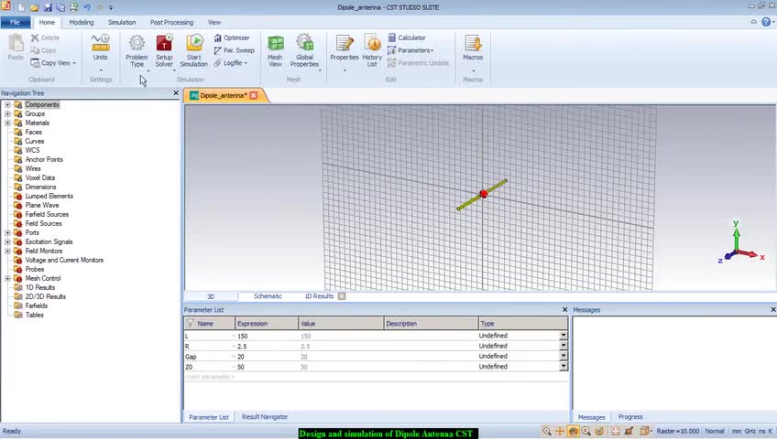The image size is (777, 439).
Task: Expand the Components tree node
Action: tap(7, 105)
